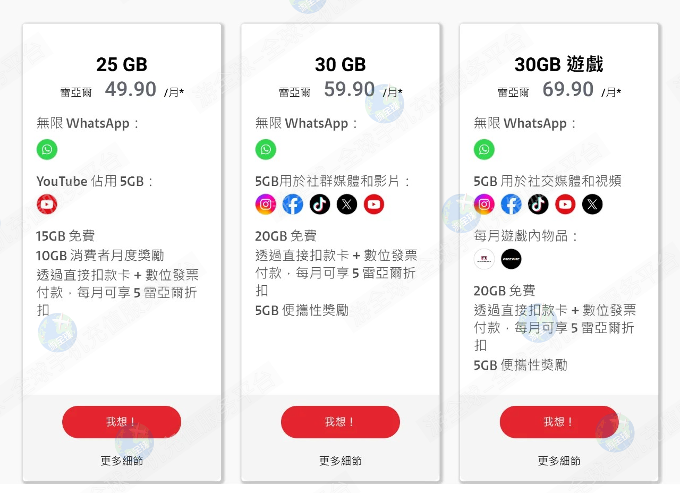
Task: Click the YouTube icon in the middle 30 GB plan
Action: coord(374,205)
